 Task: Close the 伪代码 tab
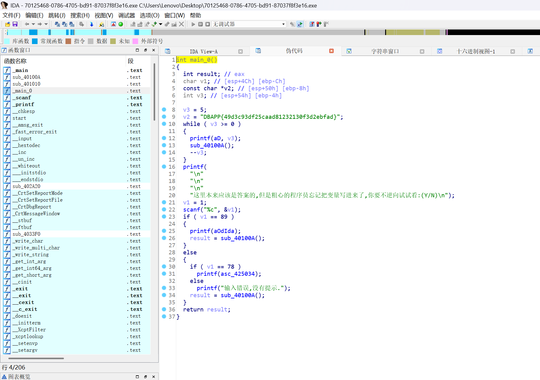click(331, 51)
